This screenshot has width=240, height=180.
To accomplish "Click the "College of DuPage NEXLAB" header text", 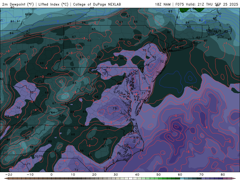I will [x=97, y=4].
